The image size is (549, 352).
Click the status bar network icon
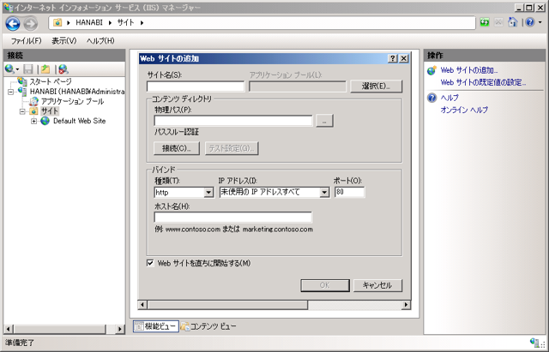(534, 343)
